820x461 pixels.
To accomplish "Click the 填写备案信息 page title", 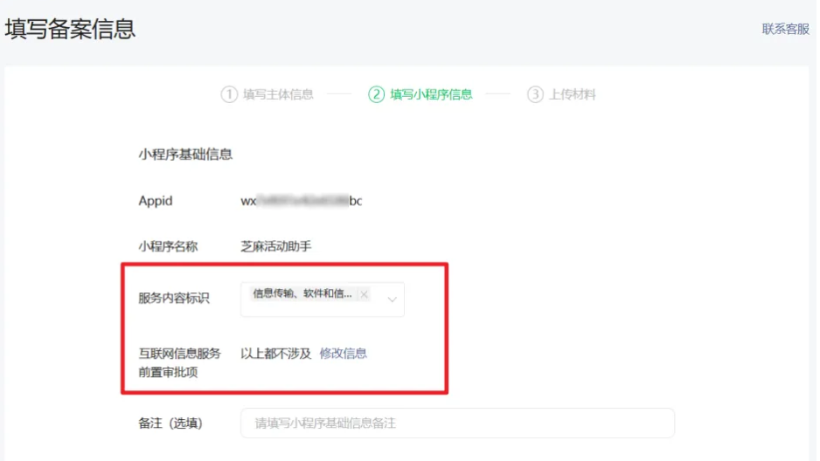I will [71, 29].
